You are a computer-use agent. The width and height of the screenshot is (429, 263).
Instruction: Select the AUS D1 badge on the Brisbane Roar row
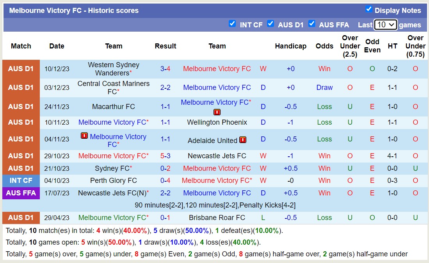point(21,218)
